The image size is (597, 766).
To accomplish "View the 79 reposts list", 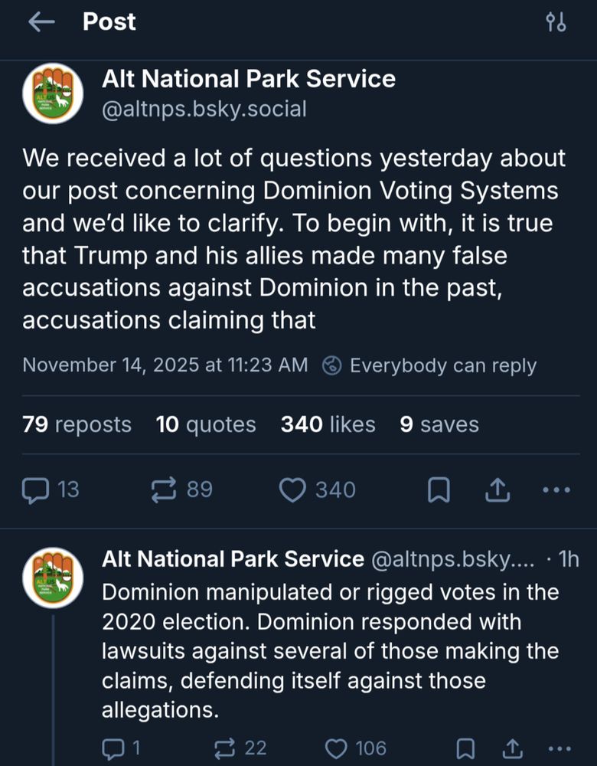I will [77, 424].
